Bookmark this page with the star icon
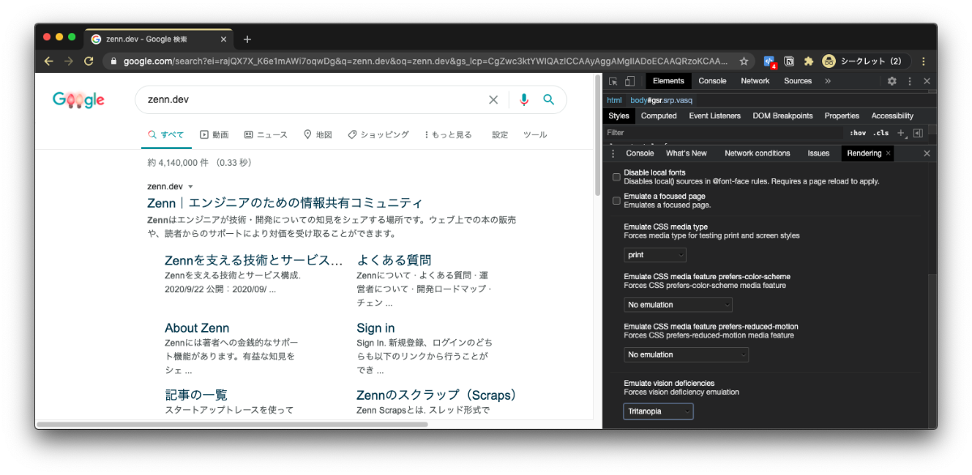This screenshot has width=972, height=475. point(744,61)
